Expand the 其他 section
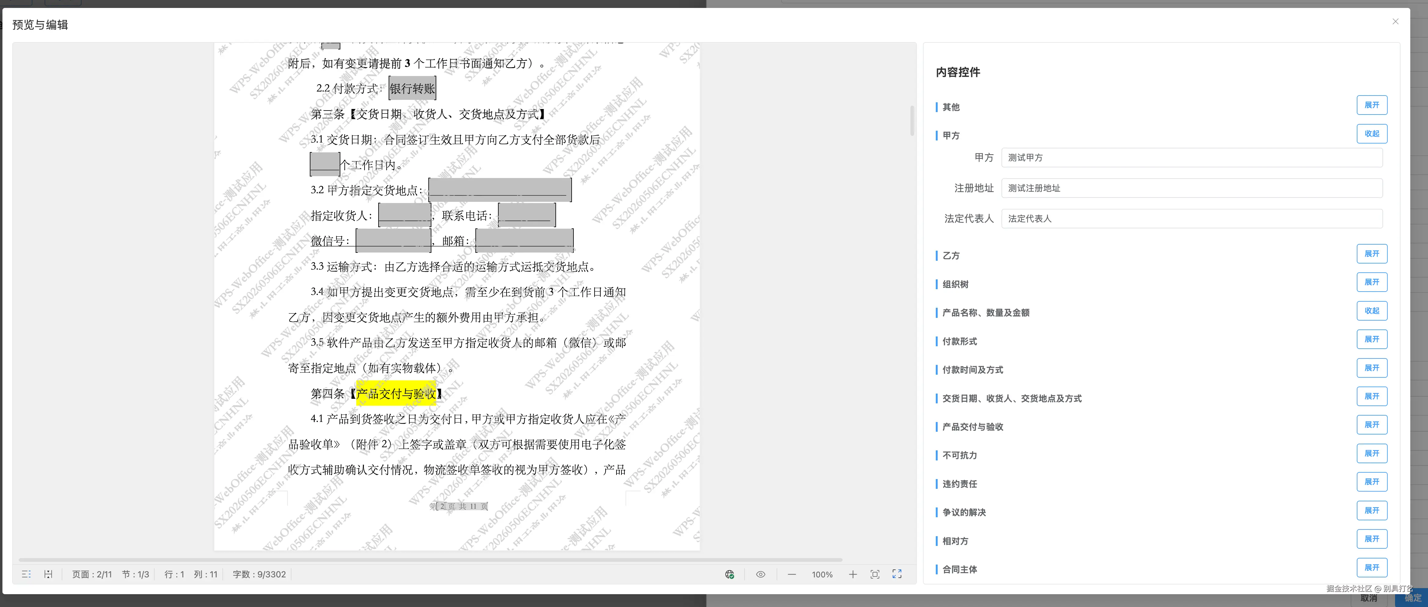This screenshot has width=1428, height=607. (1371, 105)
